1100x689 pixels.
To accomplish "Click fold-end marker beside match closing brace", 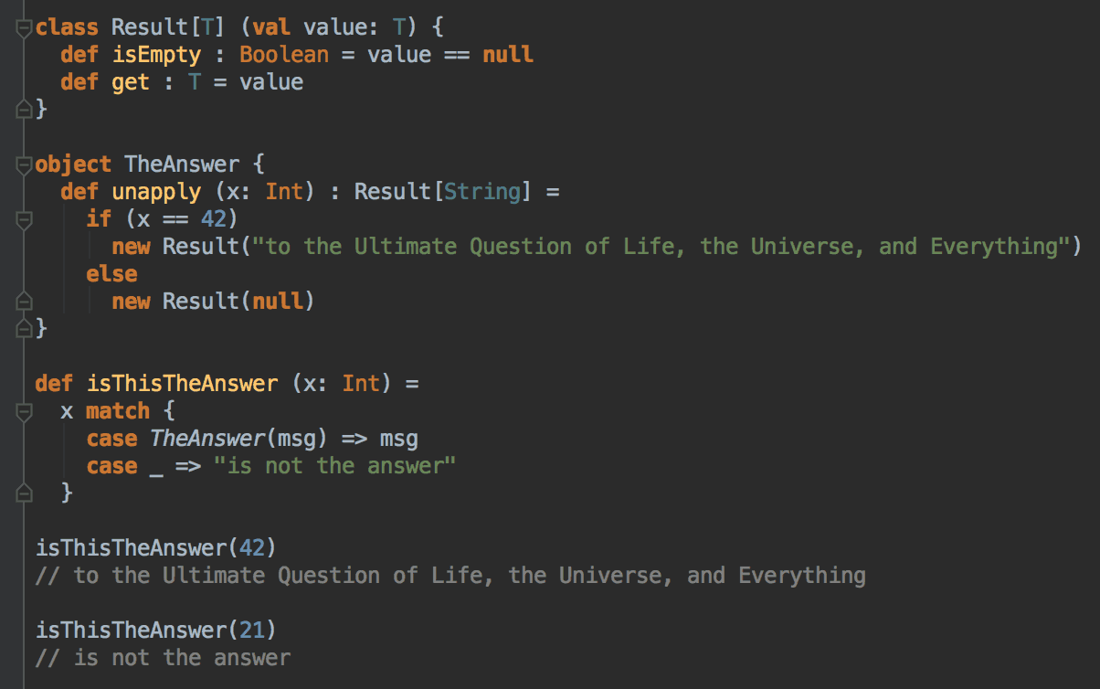I will (x=24, y=493).
